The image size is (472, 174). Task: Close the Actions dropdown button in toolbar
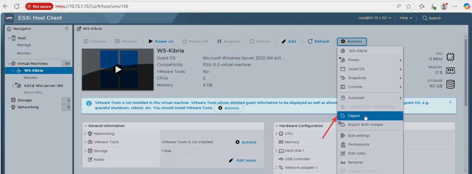(352, 42)
